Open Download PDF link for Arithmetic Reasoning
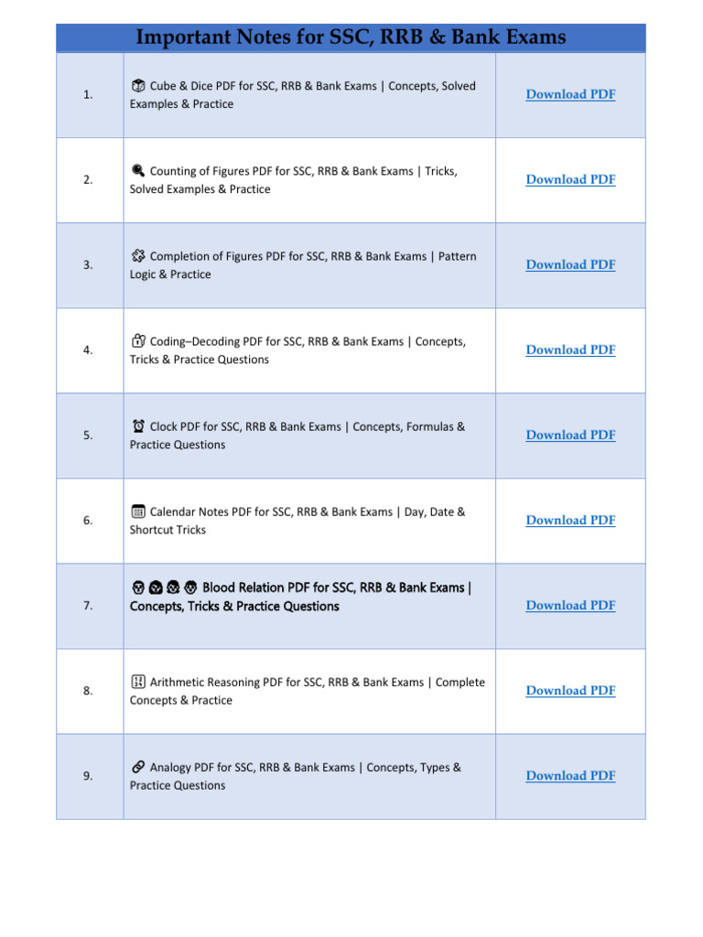703x937 pixels. (x=570, y=690)
